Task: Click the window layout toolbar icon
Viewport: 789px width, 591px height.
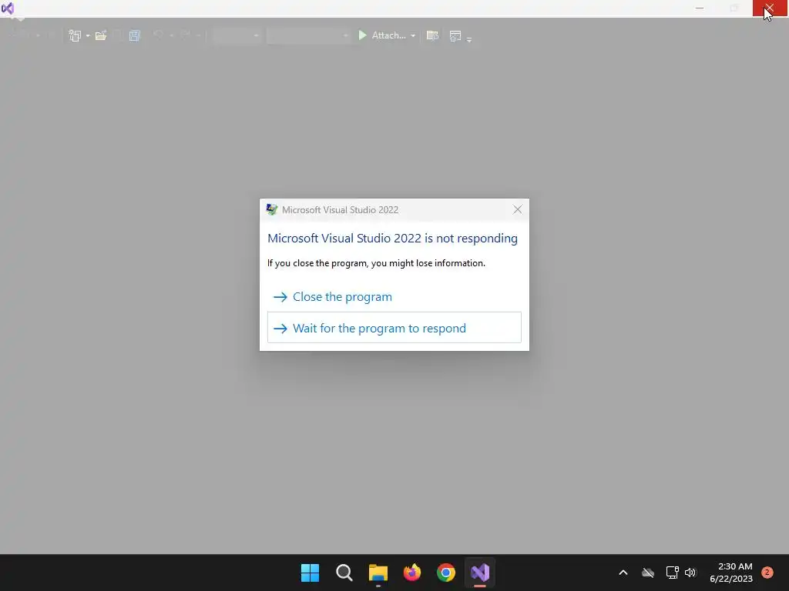Action: click(x=455, y=35)
